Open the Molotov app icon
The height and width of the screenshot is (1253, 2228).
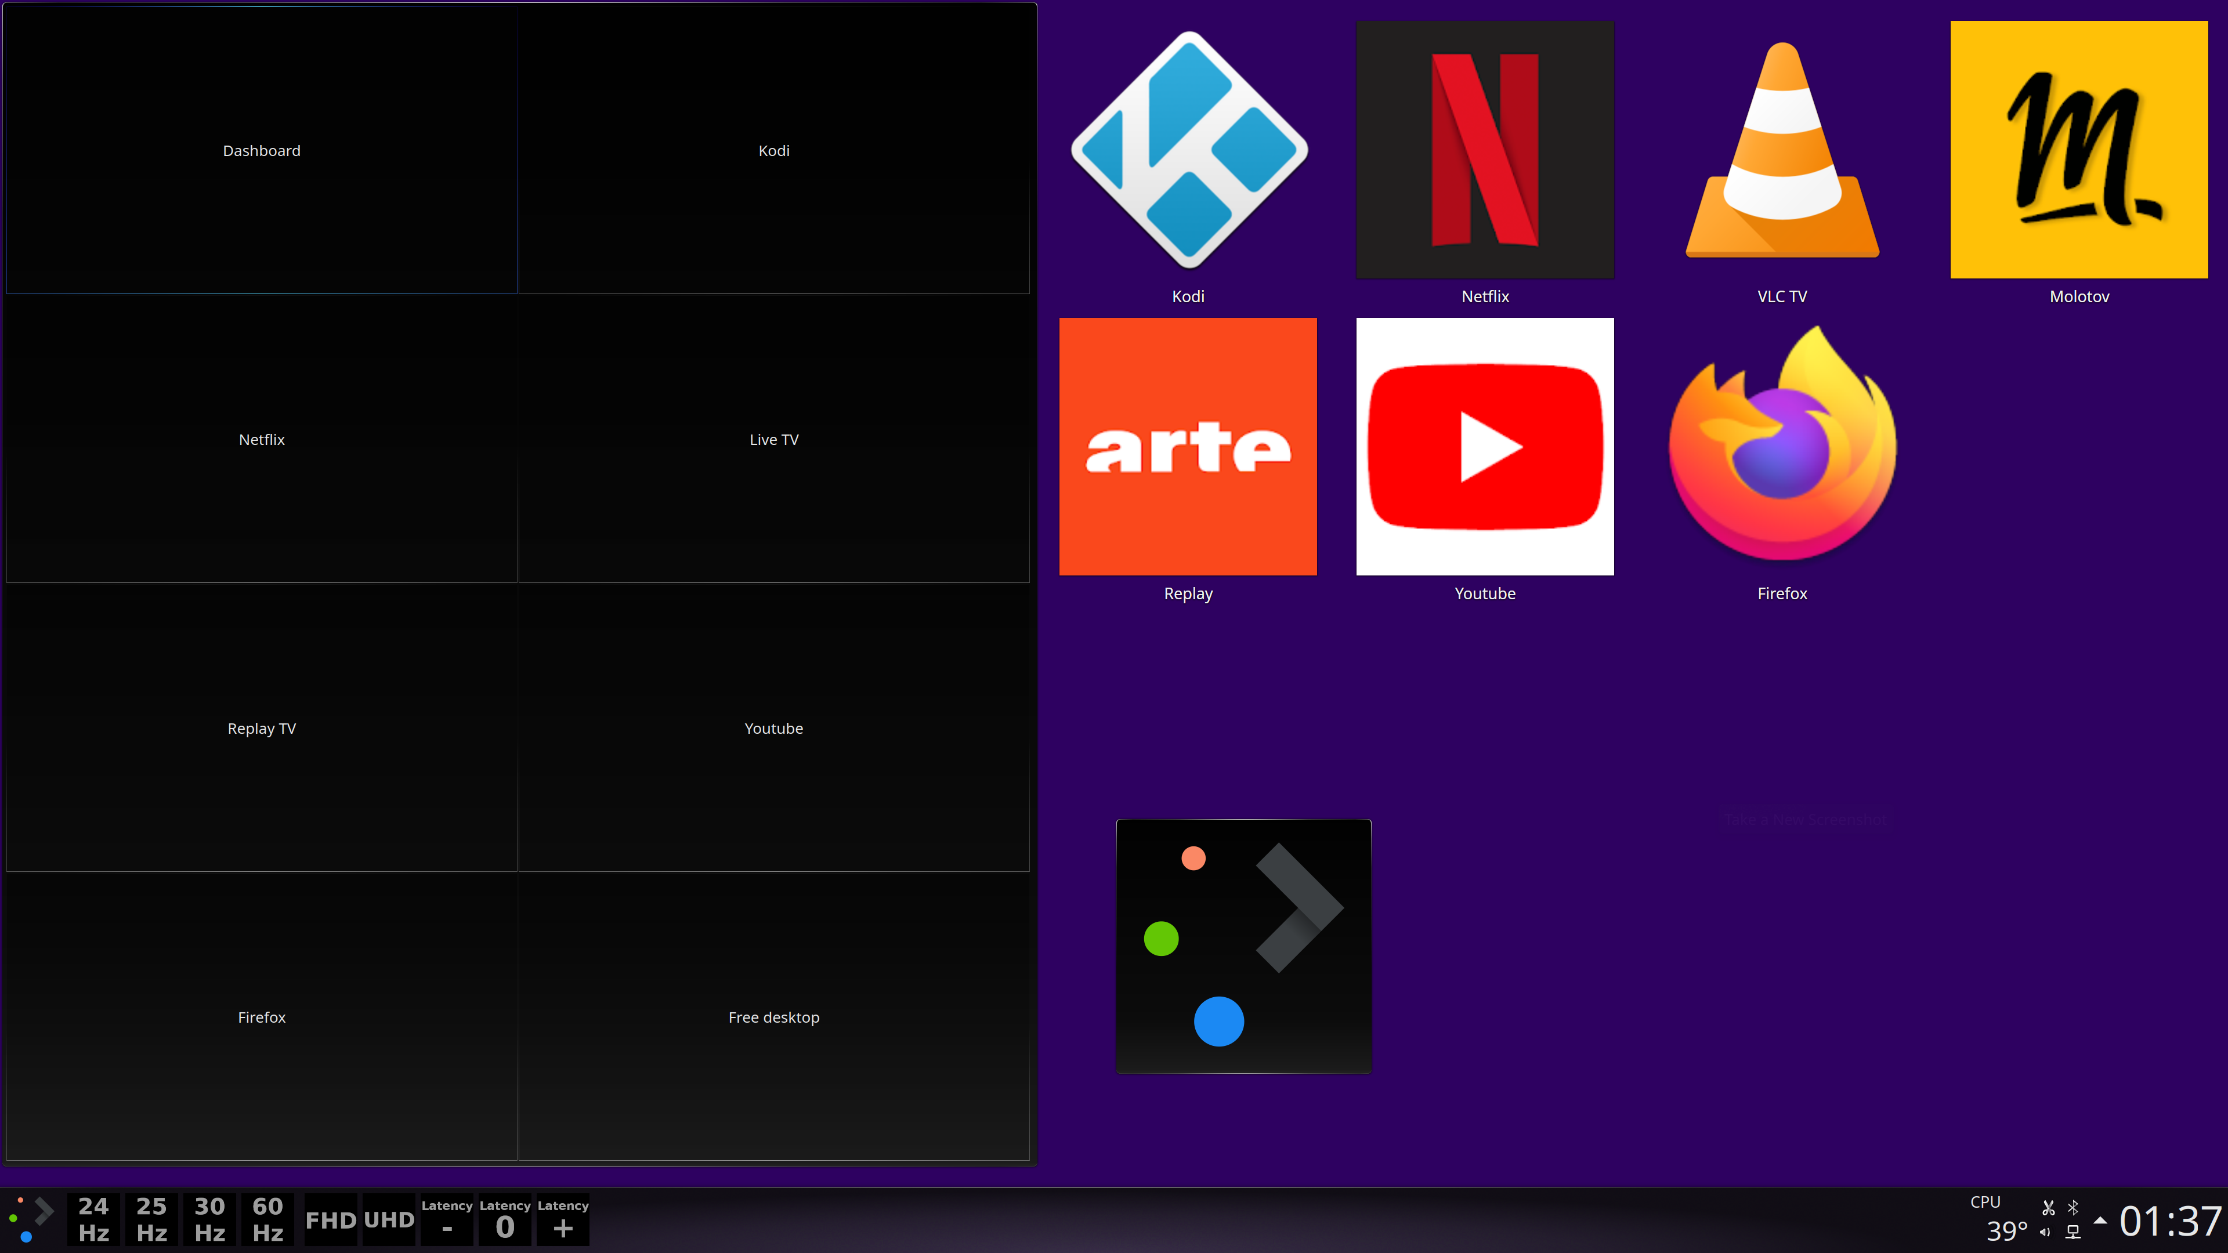[2079, 150]
